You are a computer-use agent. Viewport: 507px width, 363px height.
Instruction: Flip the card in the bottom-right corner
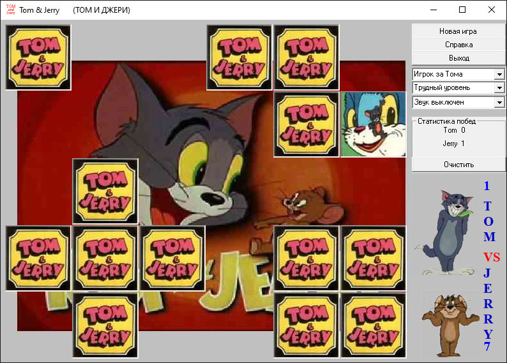(x=373, y=325)
